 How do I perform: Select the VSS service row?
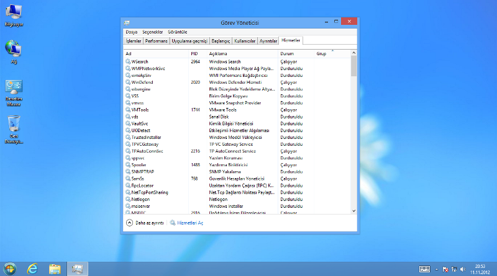point(237,96)
